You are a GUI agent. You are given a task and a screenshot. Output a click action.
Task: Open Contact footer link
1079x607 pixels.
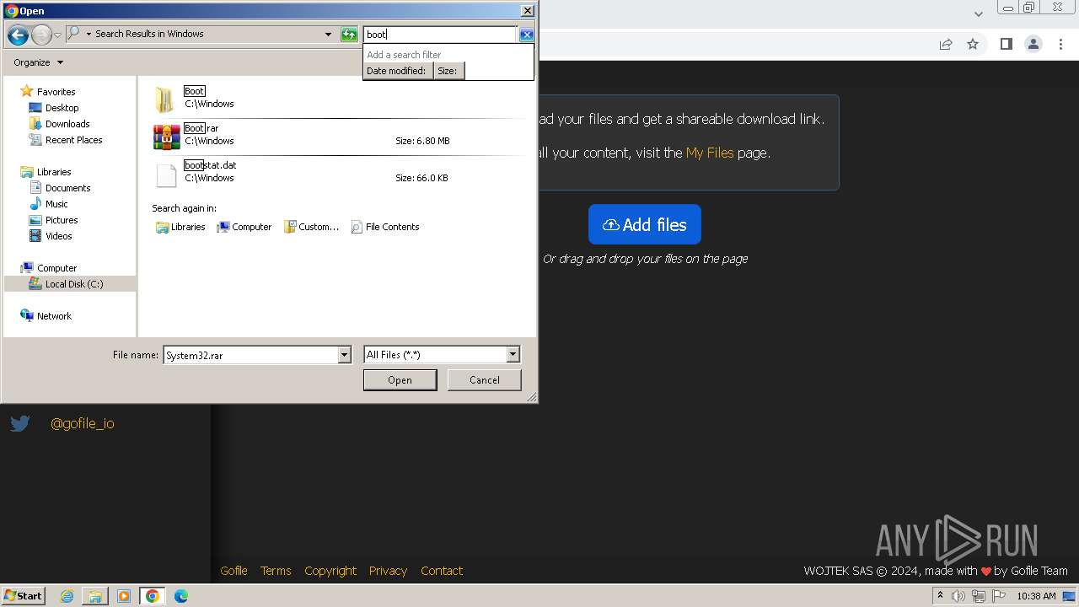coord(442,571)
